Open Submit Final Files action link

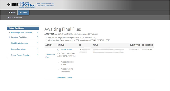point(50,56)
